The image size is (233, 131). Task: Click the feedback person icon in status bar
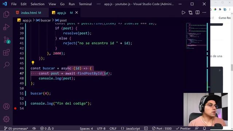point(197,128)
